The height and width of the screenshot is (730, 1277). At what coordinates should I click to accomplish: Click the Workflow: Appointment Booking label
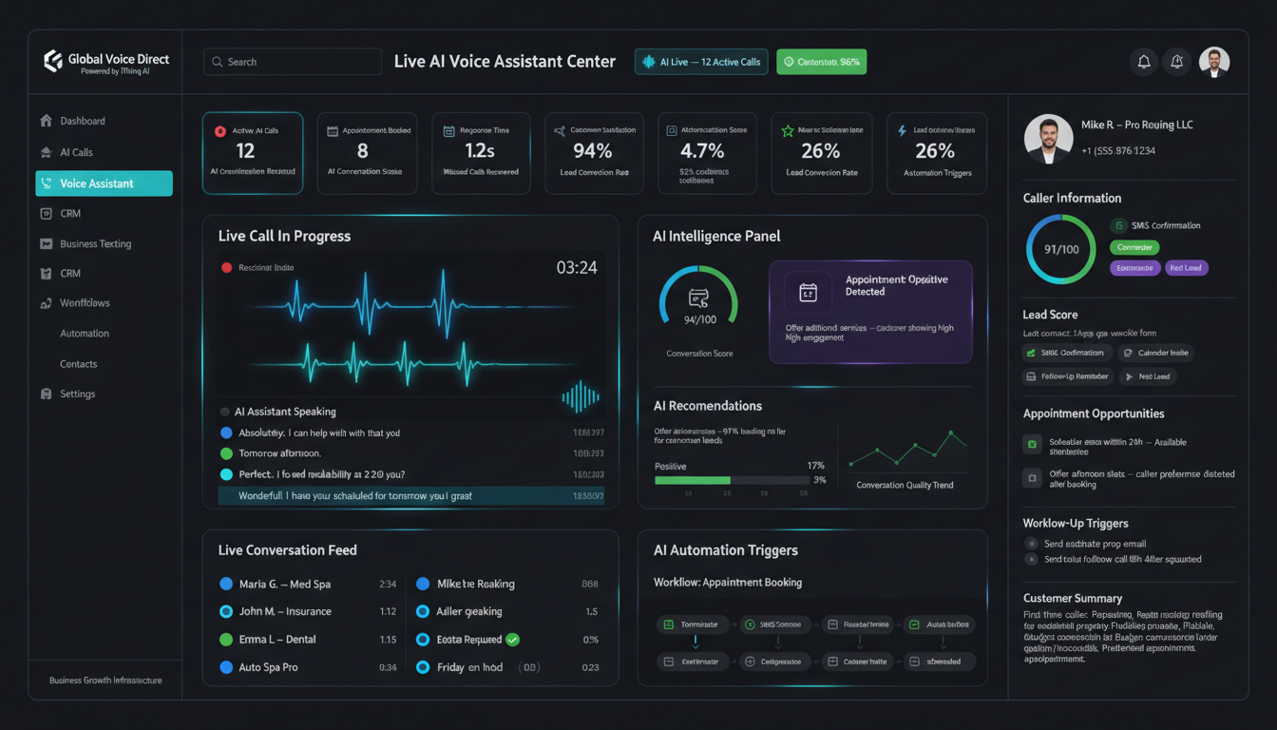(x=728, y=582)
